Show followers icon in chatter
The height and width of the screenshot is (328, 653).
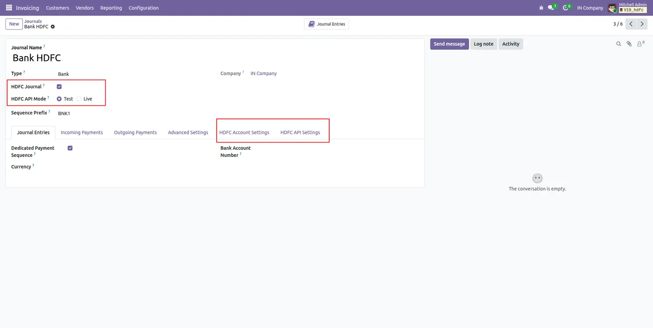(x=640, y=43)
